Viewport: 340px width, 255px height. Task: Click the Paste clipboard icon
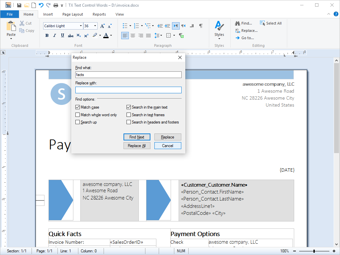click(x=11, y=27)
